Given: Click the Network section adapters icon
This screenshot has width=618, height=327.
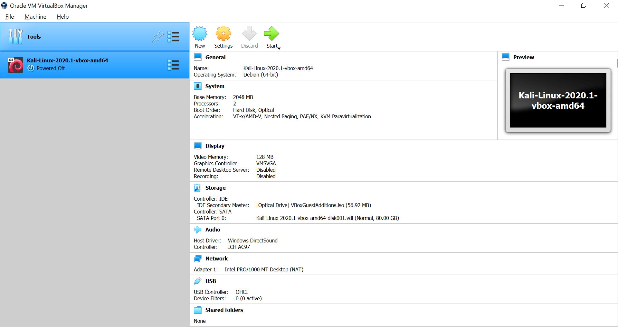Looking at the screenshot, I should tap(197, 259).
